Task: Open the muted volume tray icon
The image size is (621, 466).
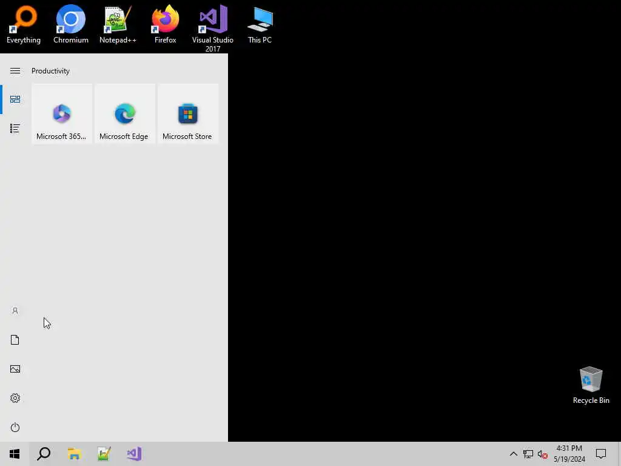Action: click(543, 454)
